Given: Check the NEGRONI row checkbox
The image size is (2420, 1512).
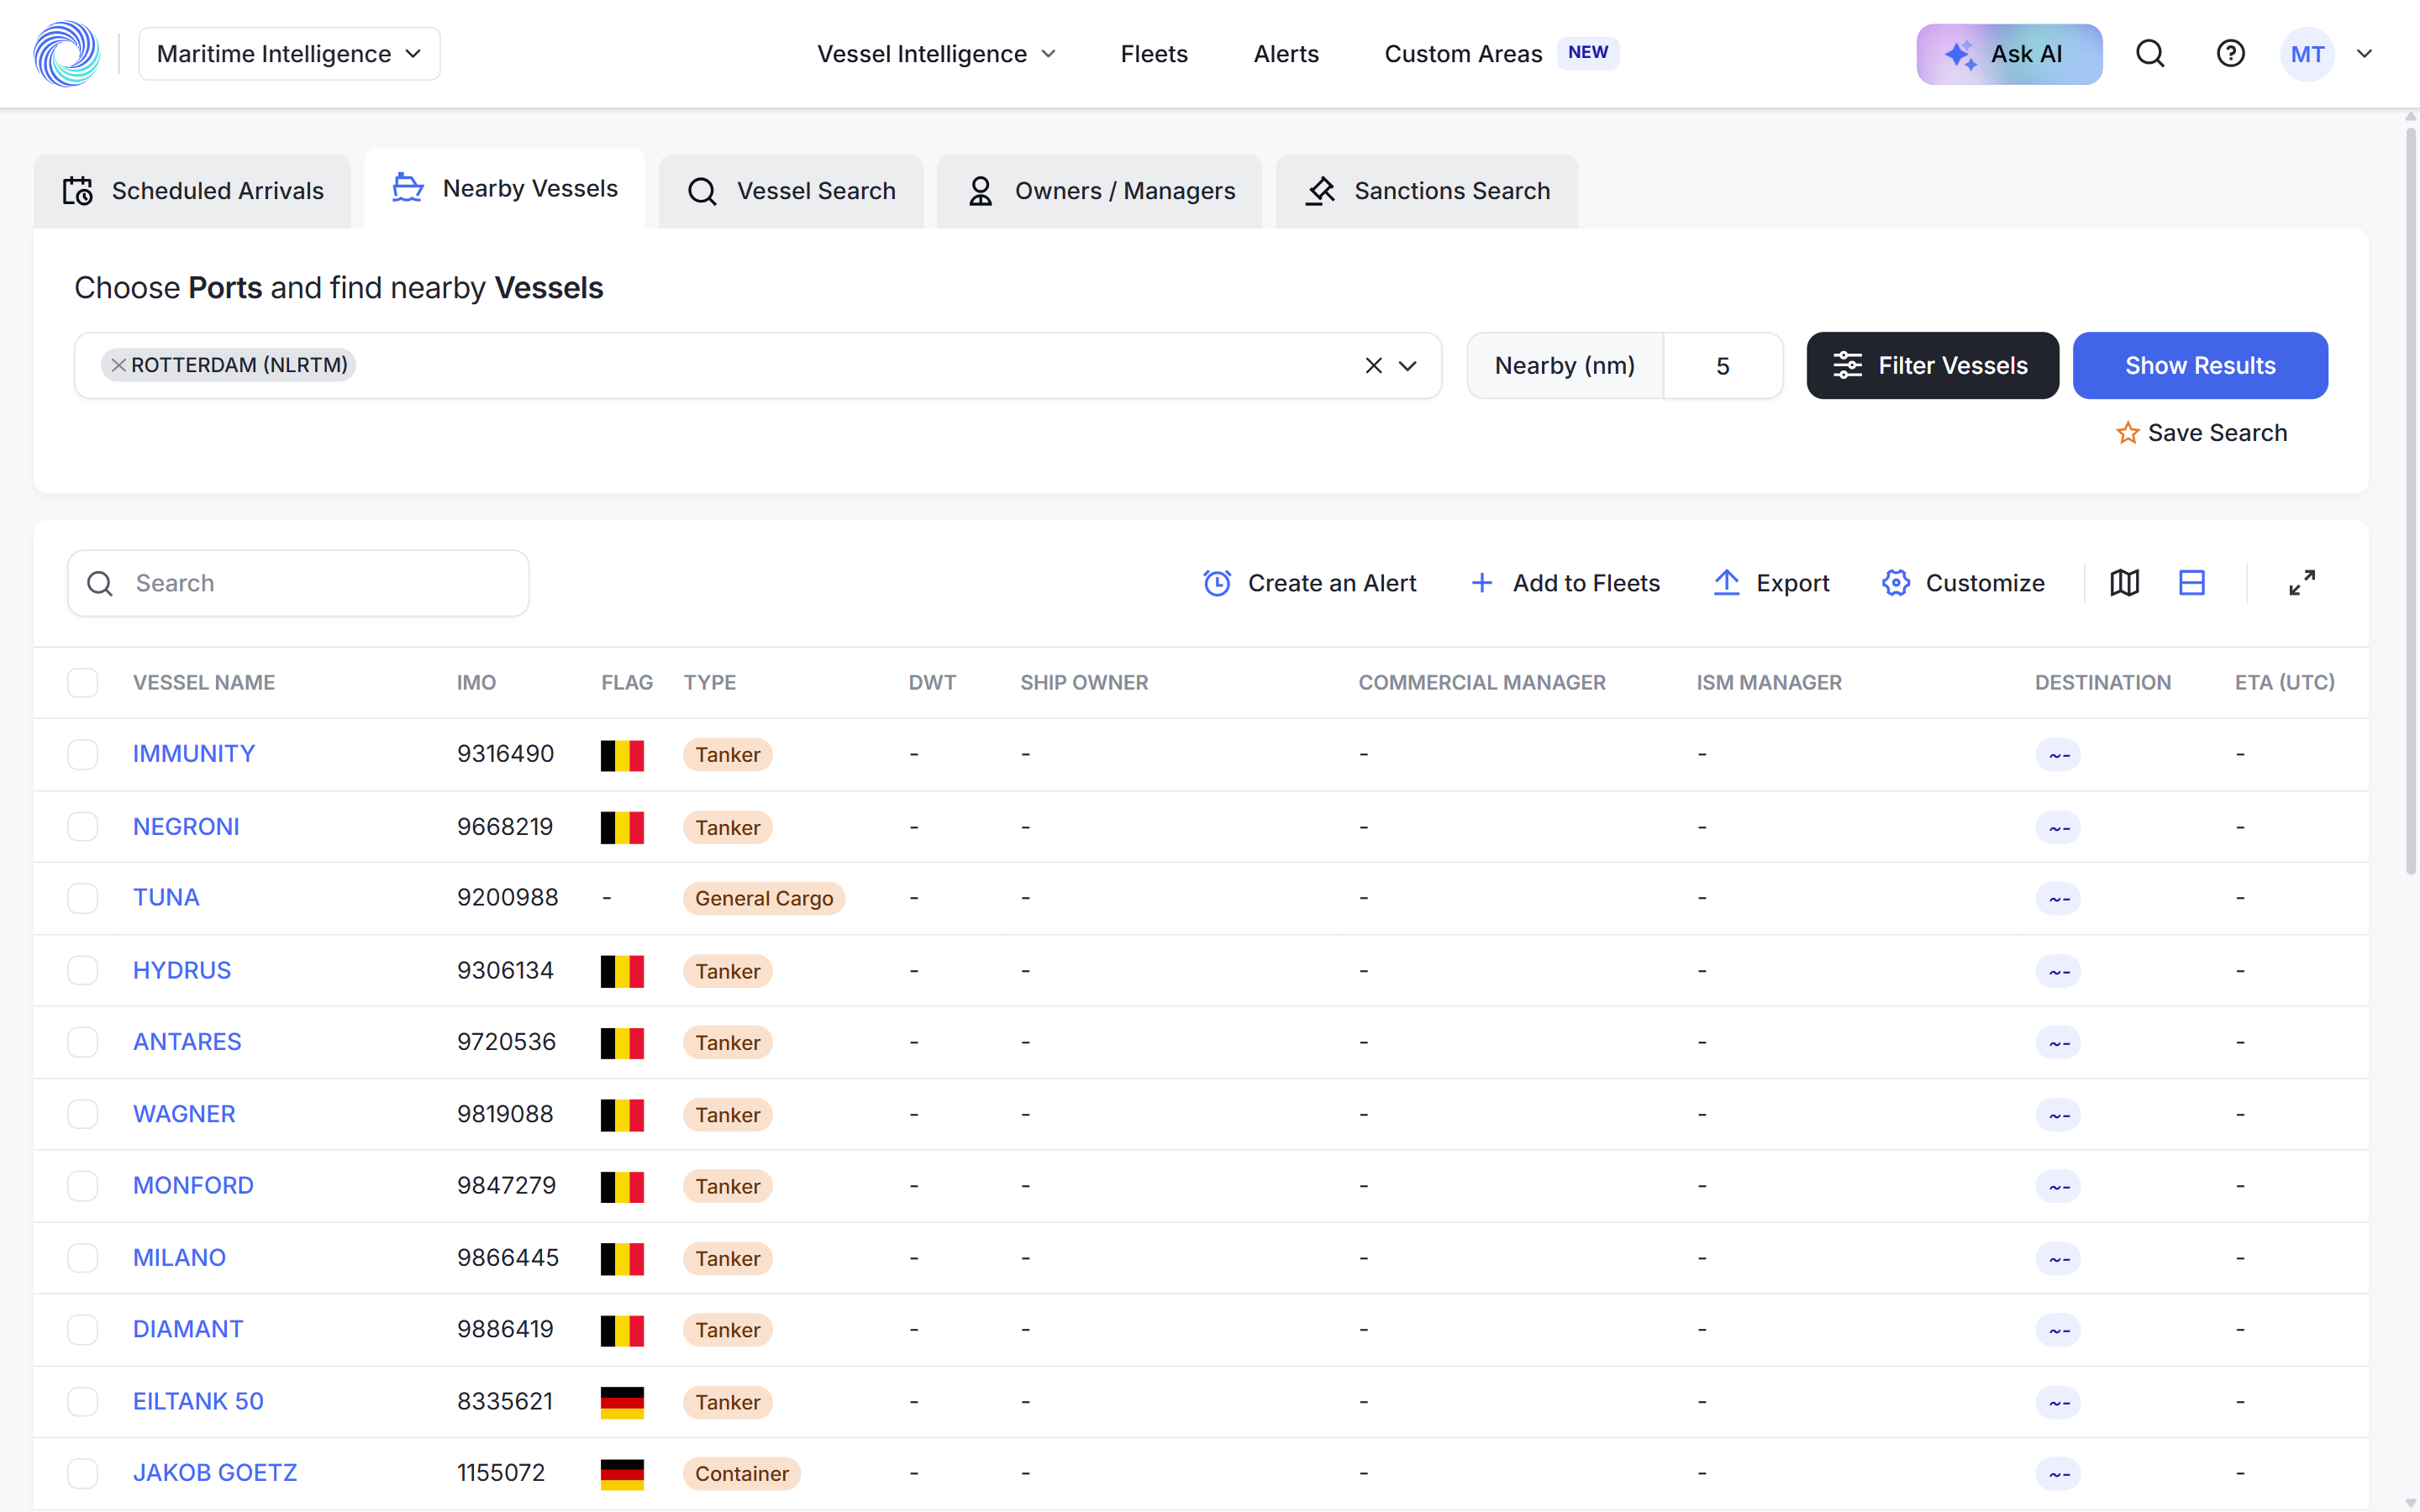Looking at the screenshot, I should point(83,827).
